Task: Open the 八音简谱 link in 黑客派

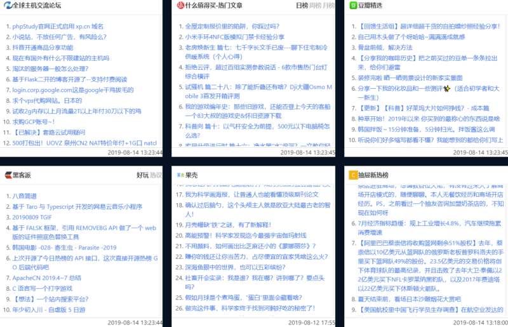Action: (25, 196)
